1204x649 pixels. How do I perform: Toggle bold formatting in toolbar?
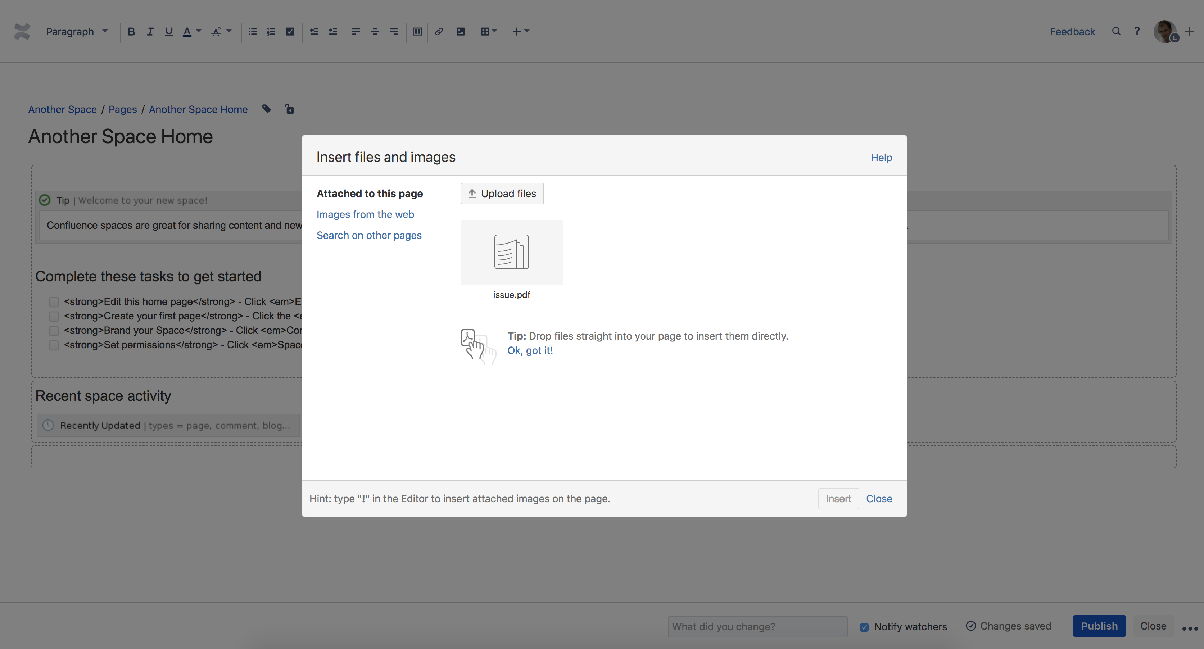coord(131,31)
